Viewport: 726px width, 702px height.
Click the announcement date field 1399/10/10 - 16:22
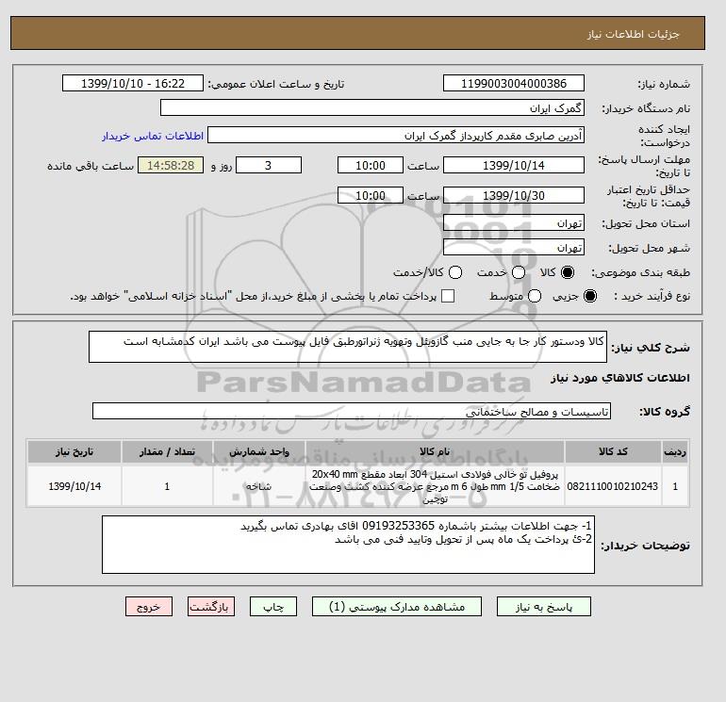tap(133, 84)
